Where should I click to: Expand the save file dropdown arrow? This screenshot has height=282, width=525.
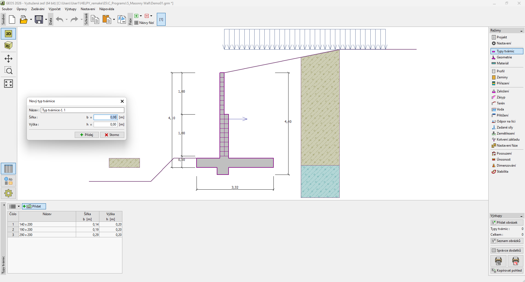(46, 19)
